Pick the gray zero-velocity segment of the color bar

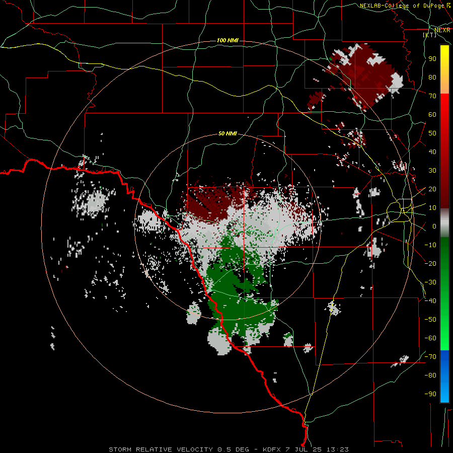coord(444,223)
